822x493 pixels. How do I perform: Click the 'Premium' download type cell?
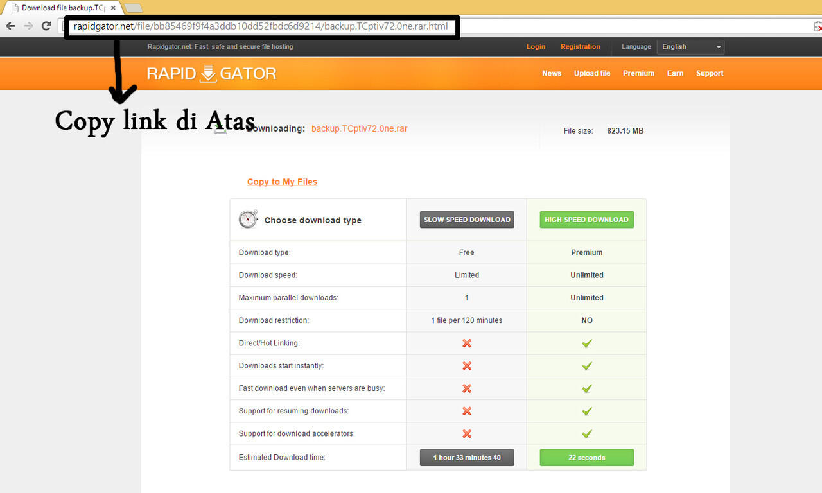click(x=587, y=252)
